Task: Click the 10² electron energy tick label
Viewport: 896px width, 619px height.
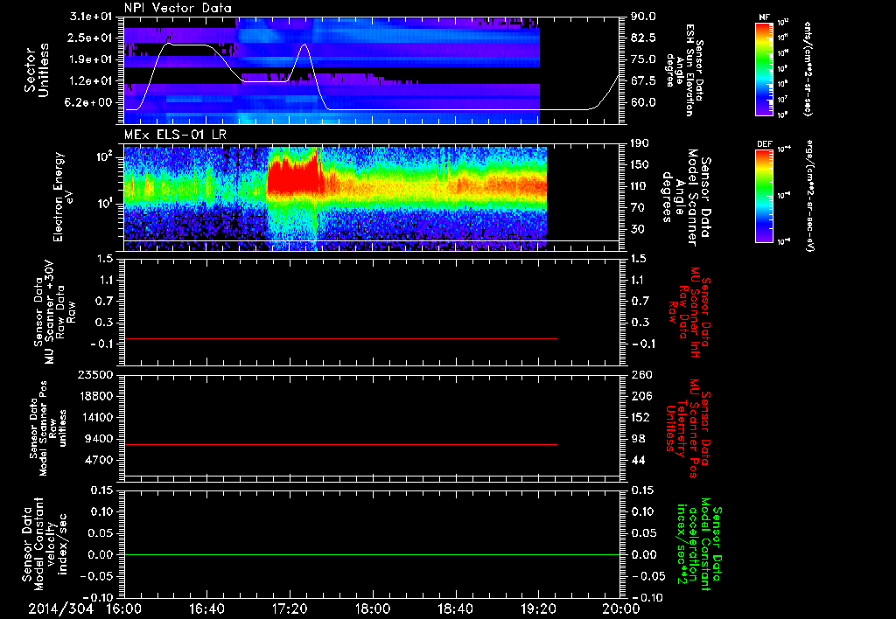Action: tap(106, 156)
